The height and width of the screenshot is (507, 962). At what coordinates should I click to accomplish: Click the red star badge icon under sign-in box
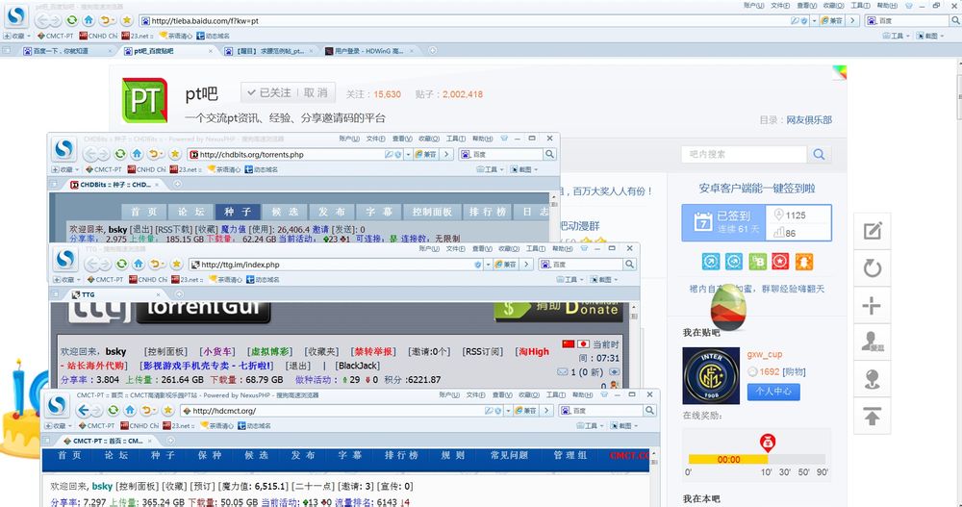pos(780,262)
